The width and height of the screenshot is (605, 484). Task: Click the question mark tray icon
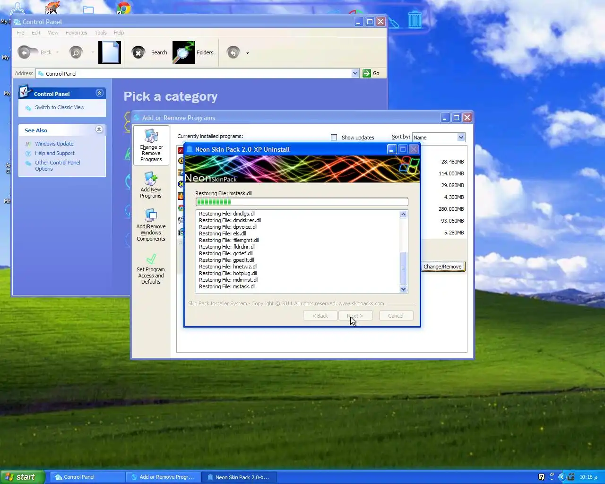(x=542, y=477)
